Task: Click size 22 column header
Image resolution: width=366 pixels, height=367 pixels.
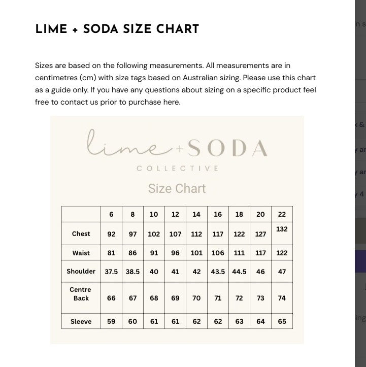Action: pyautogui.click(x=282, y=214)
